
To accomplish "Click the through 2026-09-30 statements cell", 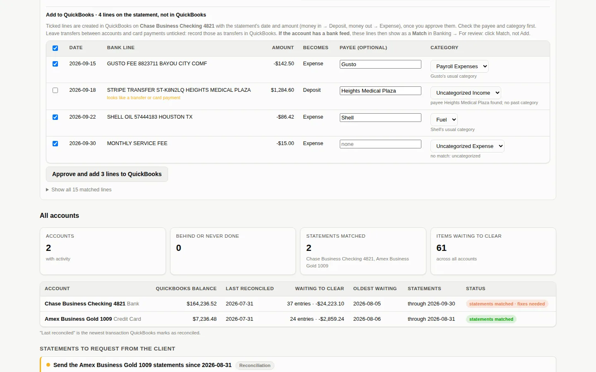I will [x=431, y=304].
